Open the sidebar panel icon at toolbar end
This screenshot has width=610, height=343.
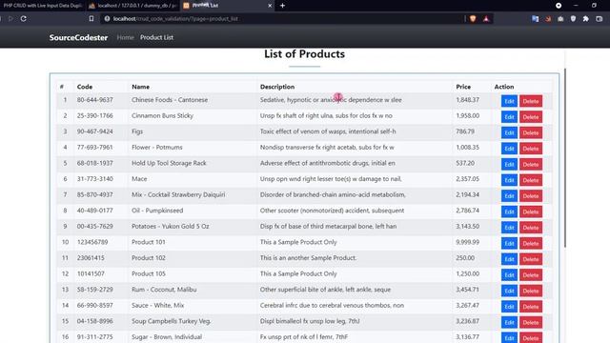(600, 19)
